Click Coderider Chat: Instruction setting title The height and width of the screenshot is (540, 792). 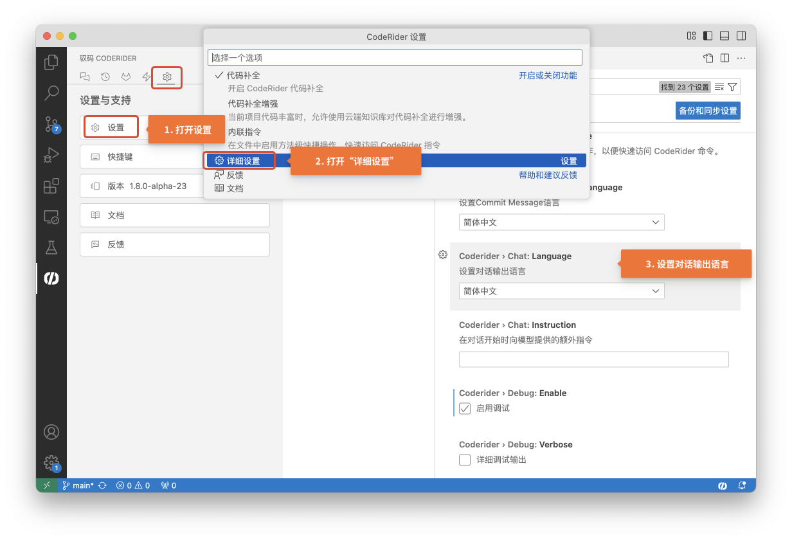click(517, 325)
